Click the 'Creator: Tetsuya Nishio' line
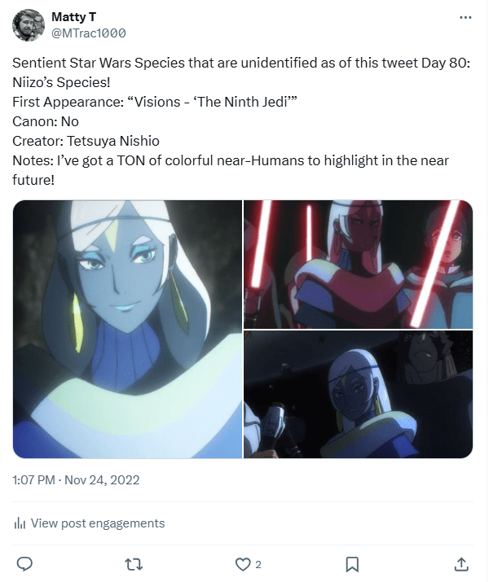Viewport: 489px width, 582px height. (x=86, y=141)
